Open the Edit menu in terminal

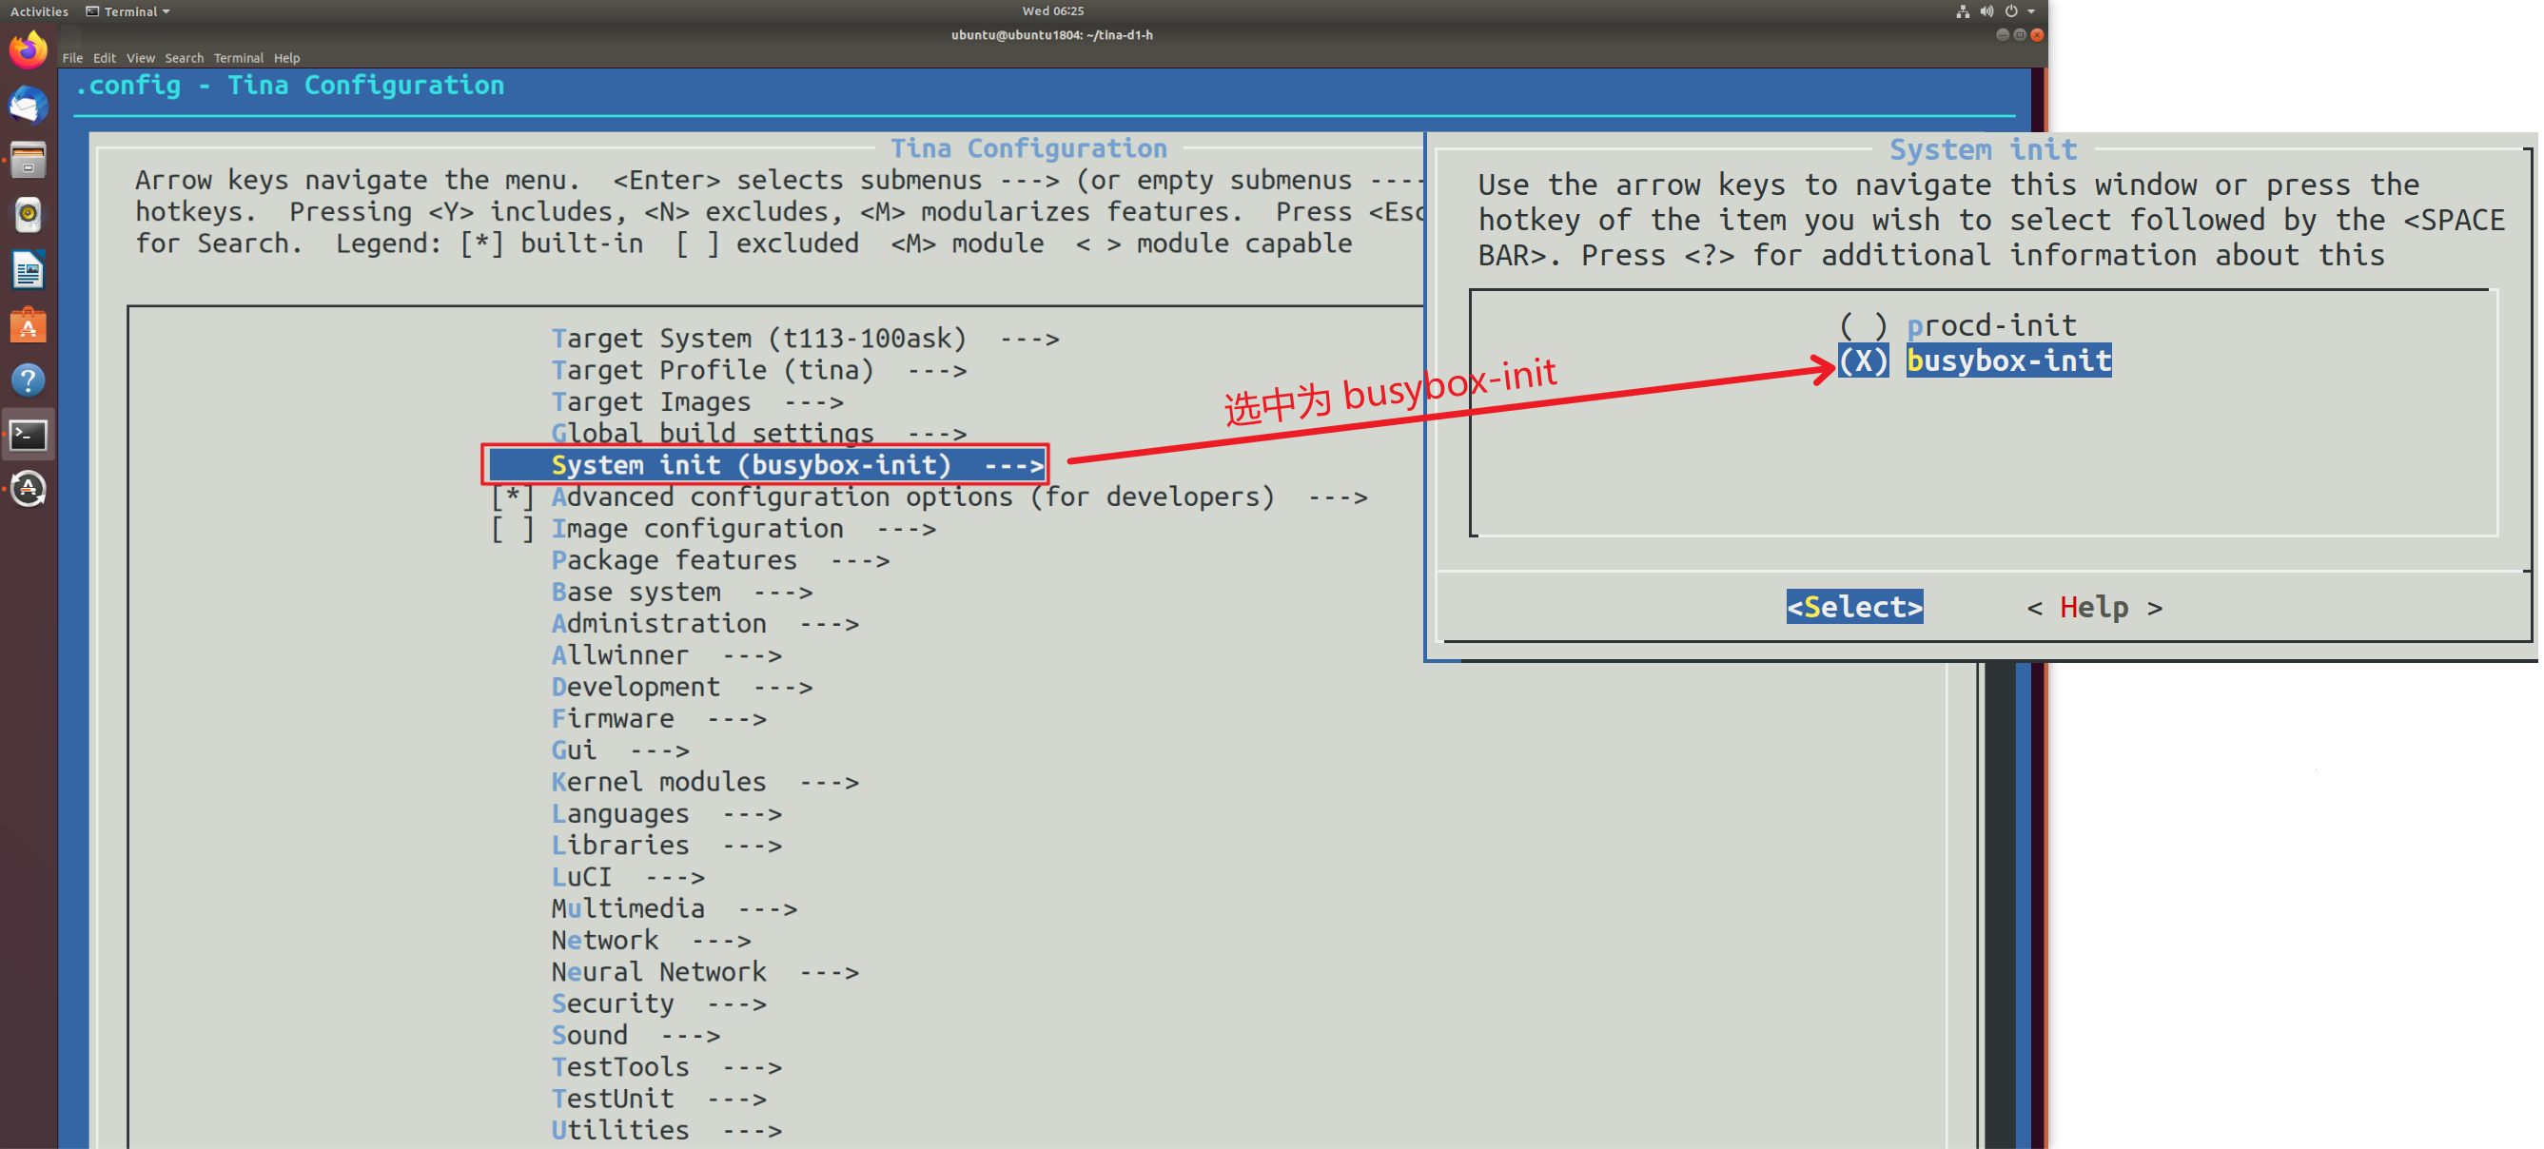tap(105, 58)
